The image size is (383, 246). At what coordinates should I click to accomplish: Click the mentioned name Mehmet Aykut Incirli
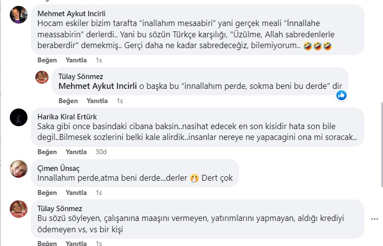[98, 86]
